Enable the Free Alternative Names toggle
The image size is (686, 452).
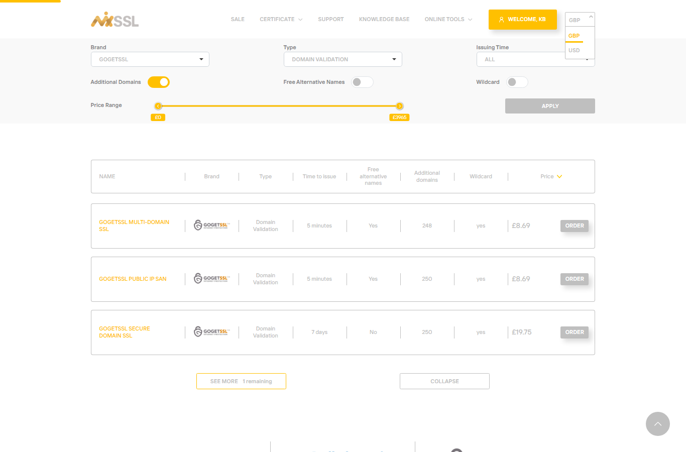tap(363, 82)
